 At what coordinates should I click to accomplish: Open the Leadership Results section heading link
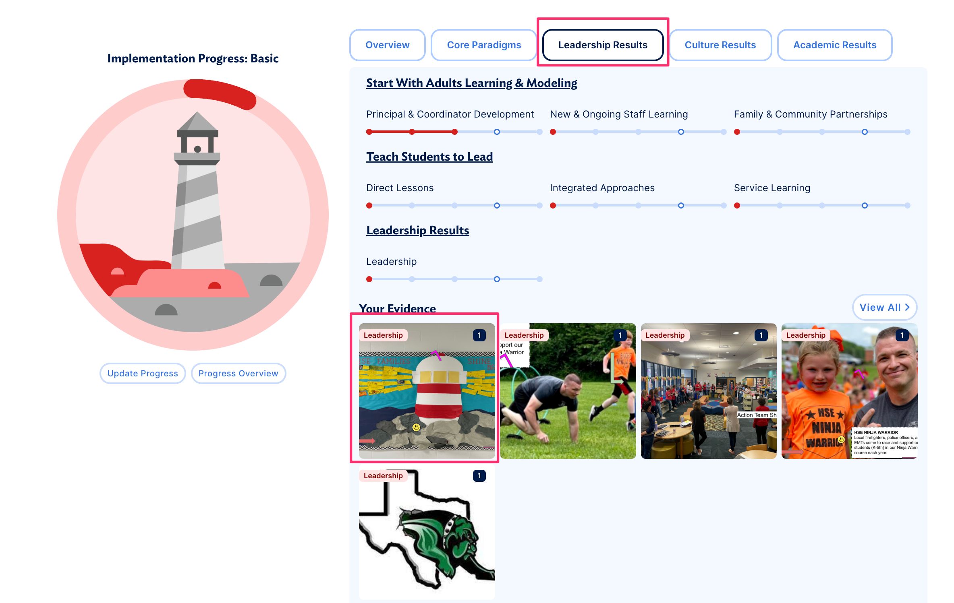point(417,231)
